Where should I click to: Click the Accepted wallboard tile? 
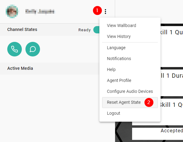coord(158,134)
